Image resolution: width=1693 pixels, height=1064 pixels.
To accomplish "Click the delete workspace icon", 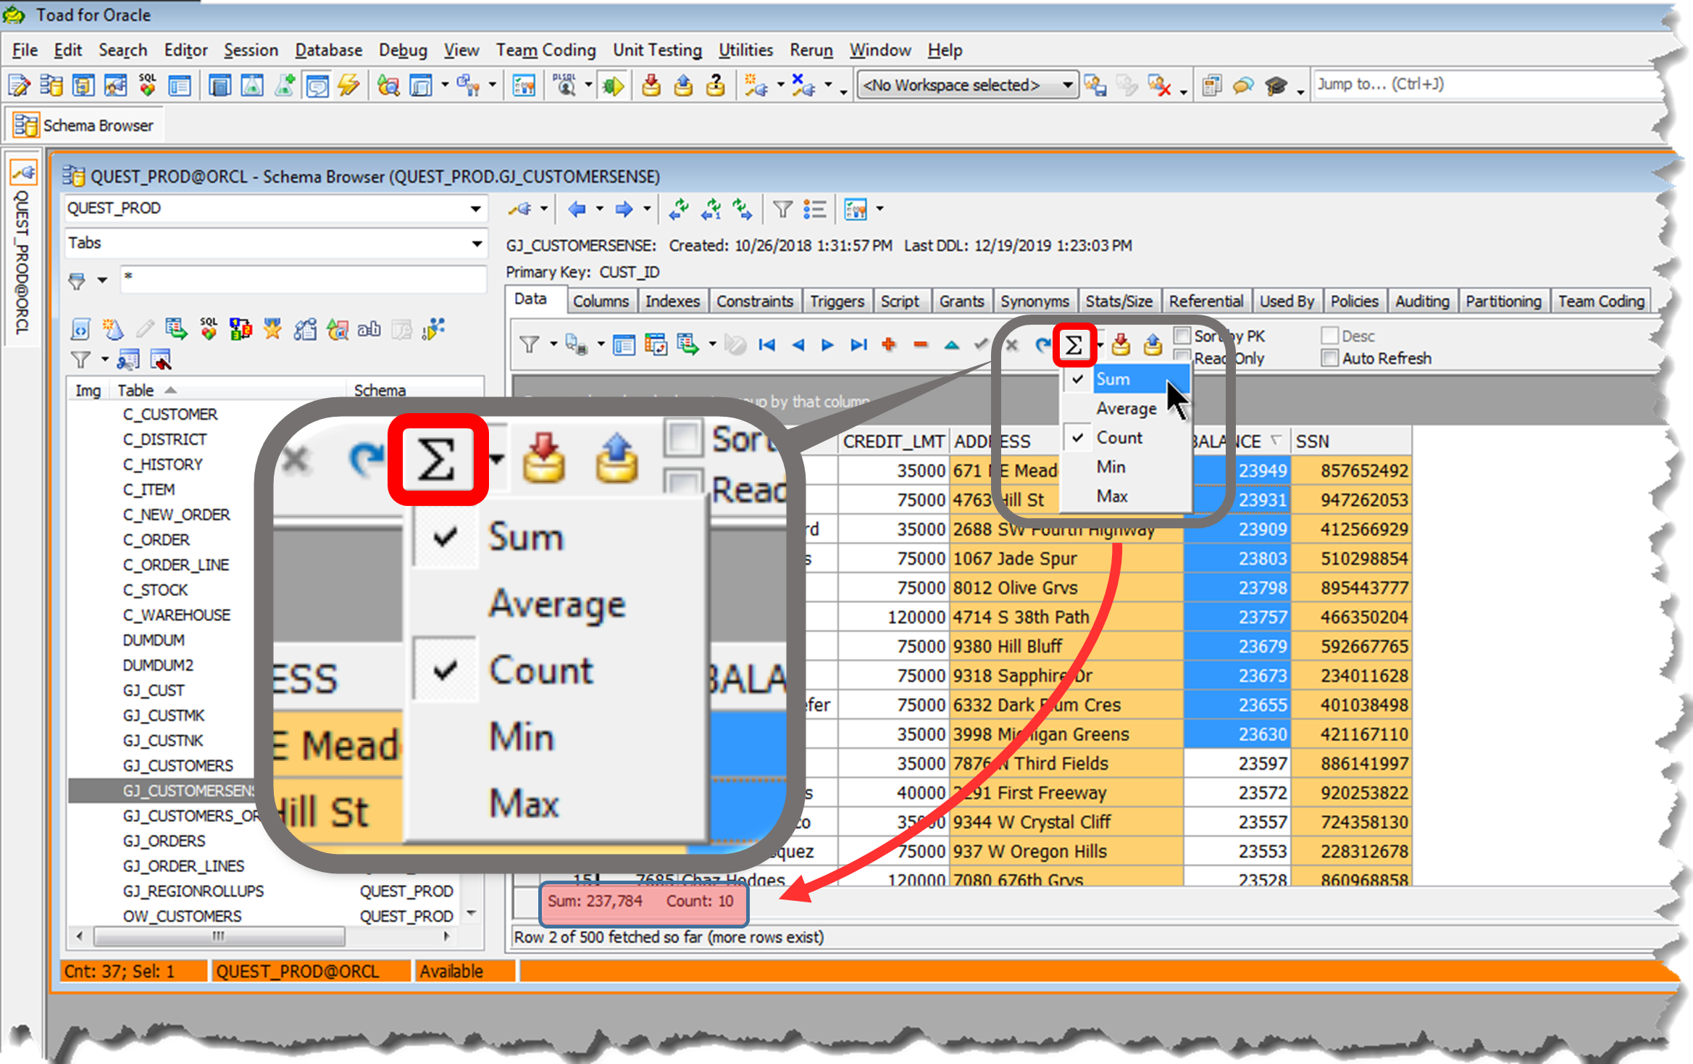I will [x=1159, y=86].
